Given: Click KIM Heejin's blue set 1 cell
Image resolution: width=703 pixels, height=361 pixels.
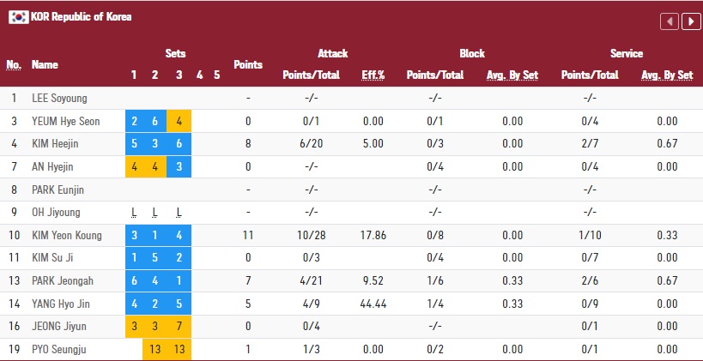Looking at the screenshot, I should pyautogui.click(x=135, y=144).
